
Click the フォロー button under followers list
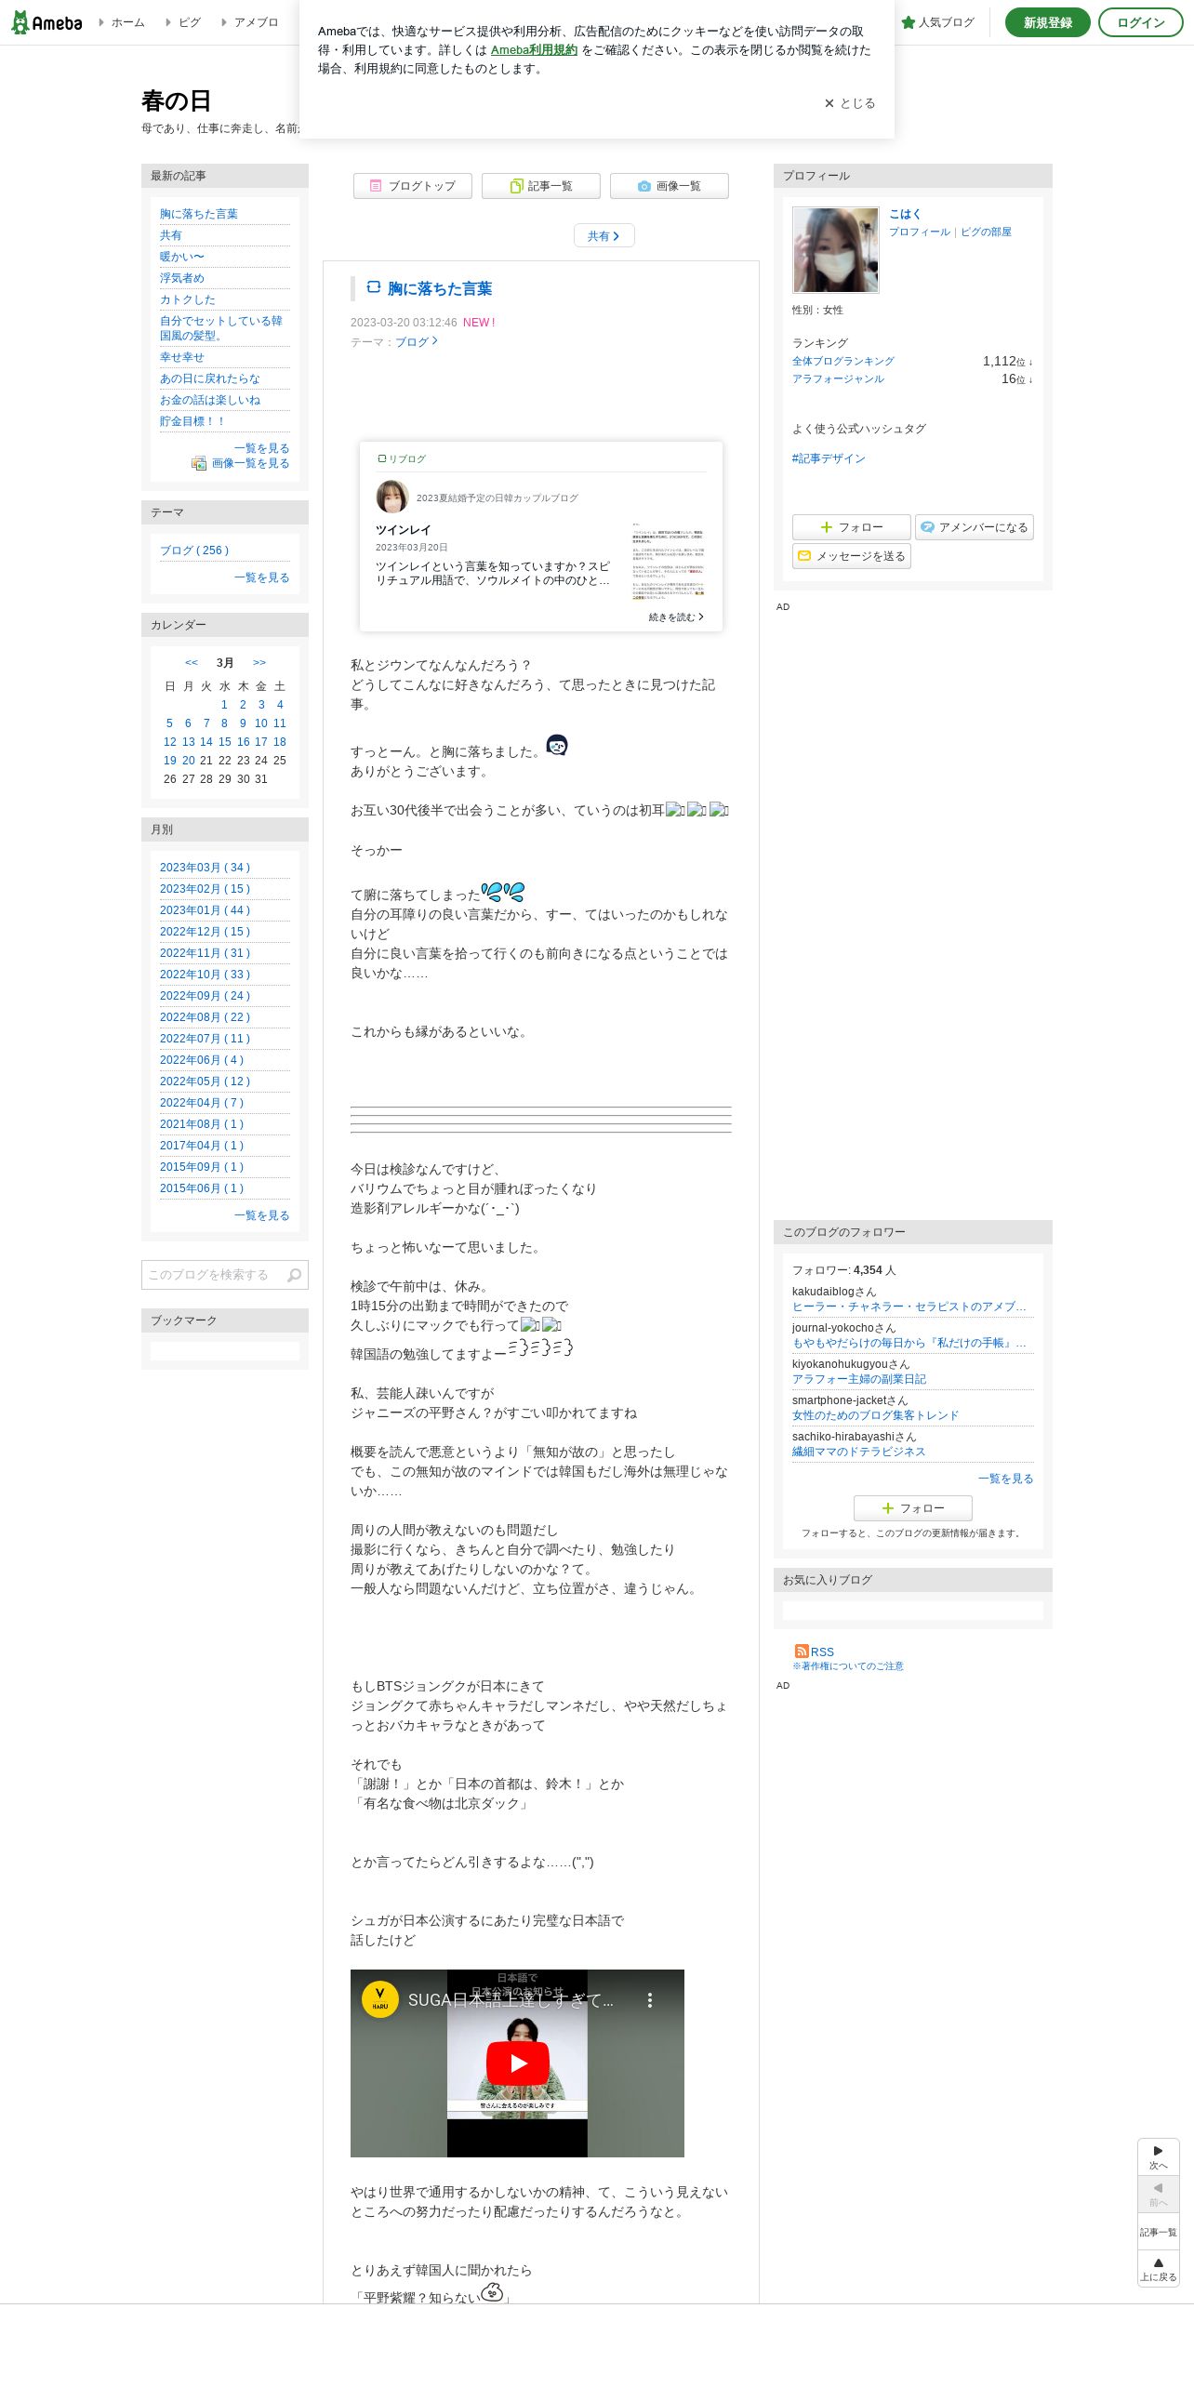pos(912,1508)
